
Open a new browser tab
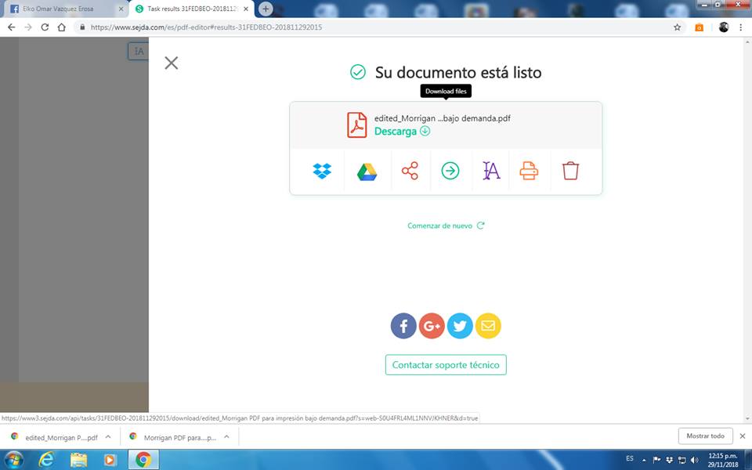266,9
